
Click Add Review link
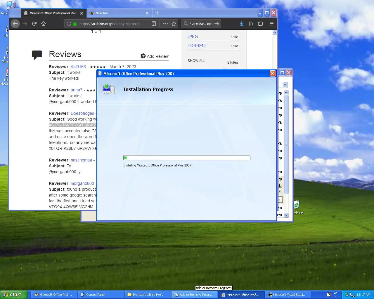point(155,56)
